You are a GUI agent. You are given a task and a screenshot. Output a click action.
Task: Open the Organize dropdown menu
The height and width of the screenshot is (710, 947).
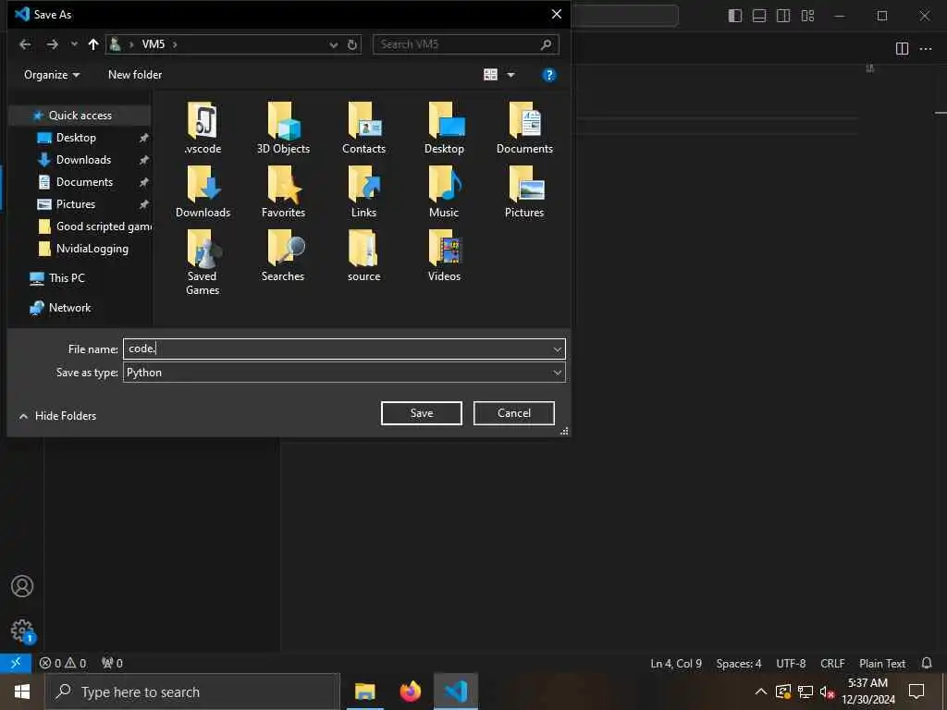pos(52,75)
